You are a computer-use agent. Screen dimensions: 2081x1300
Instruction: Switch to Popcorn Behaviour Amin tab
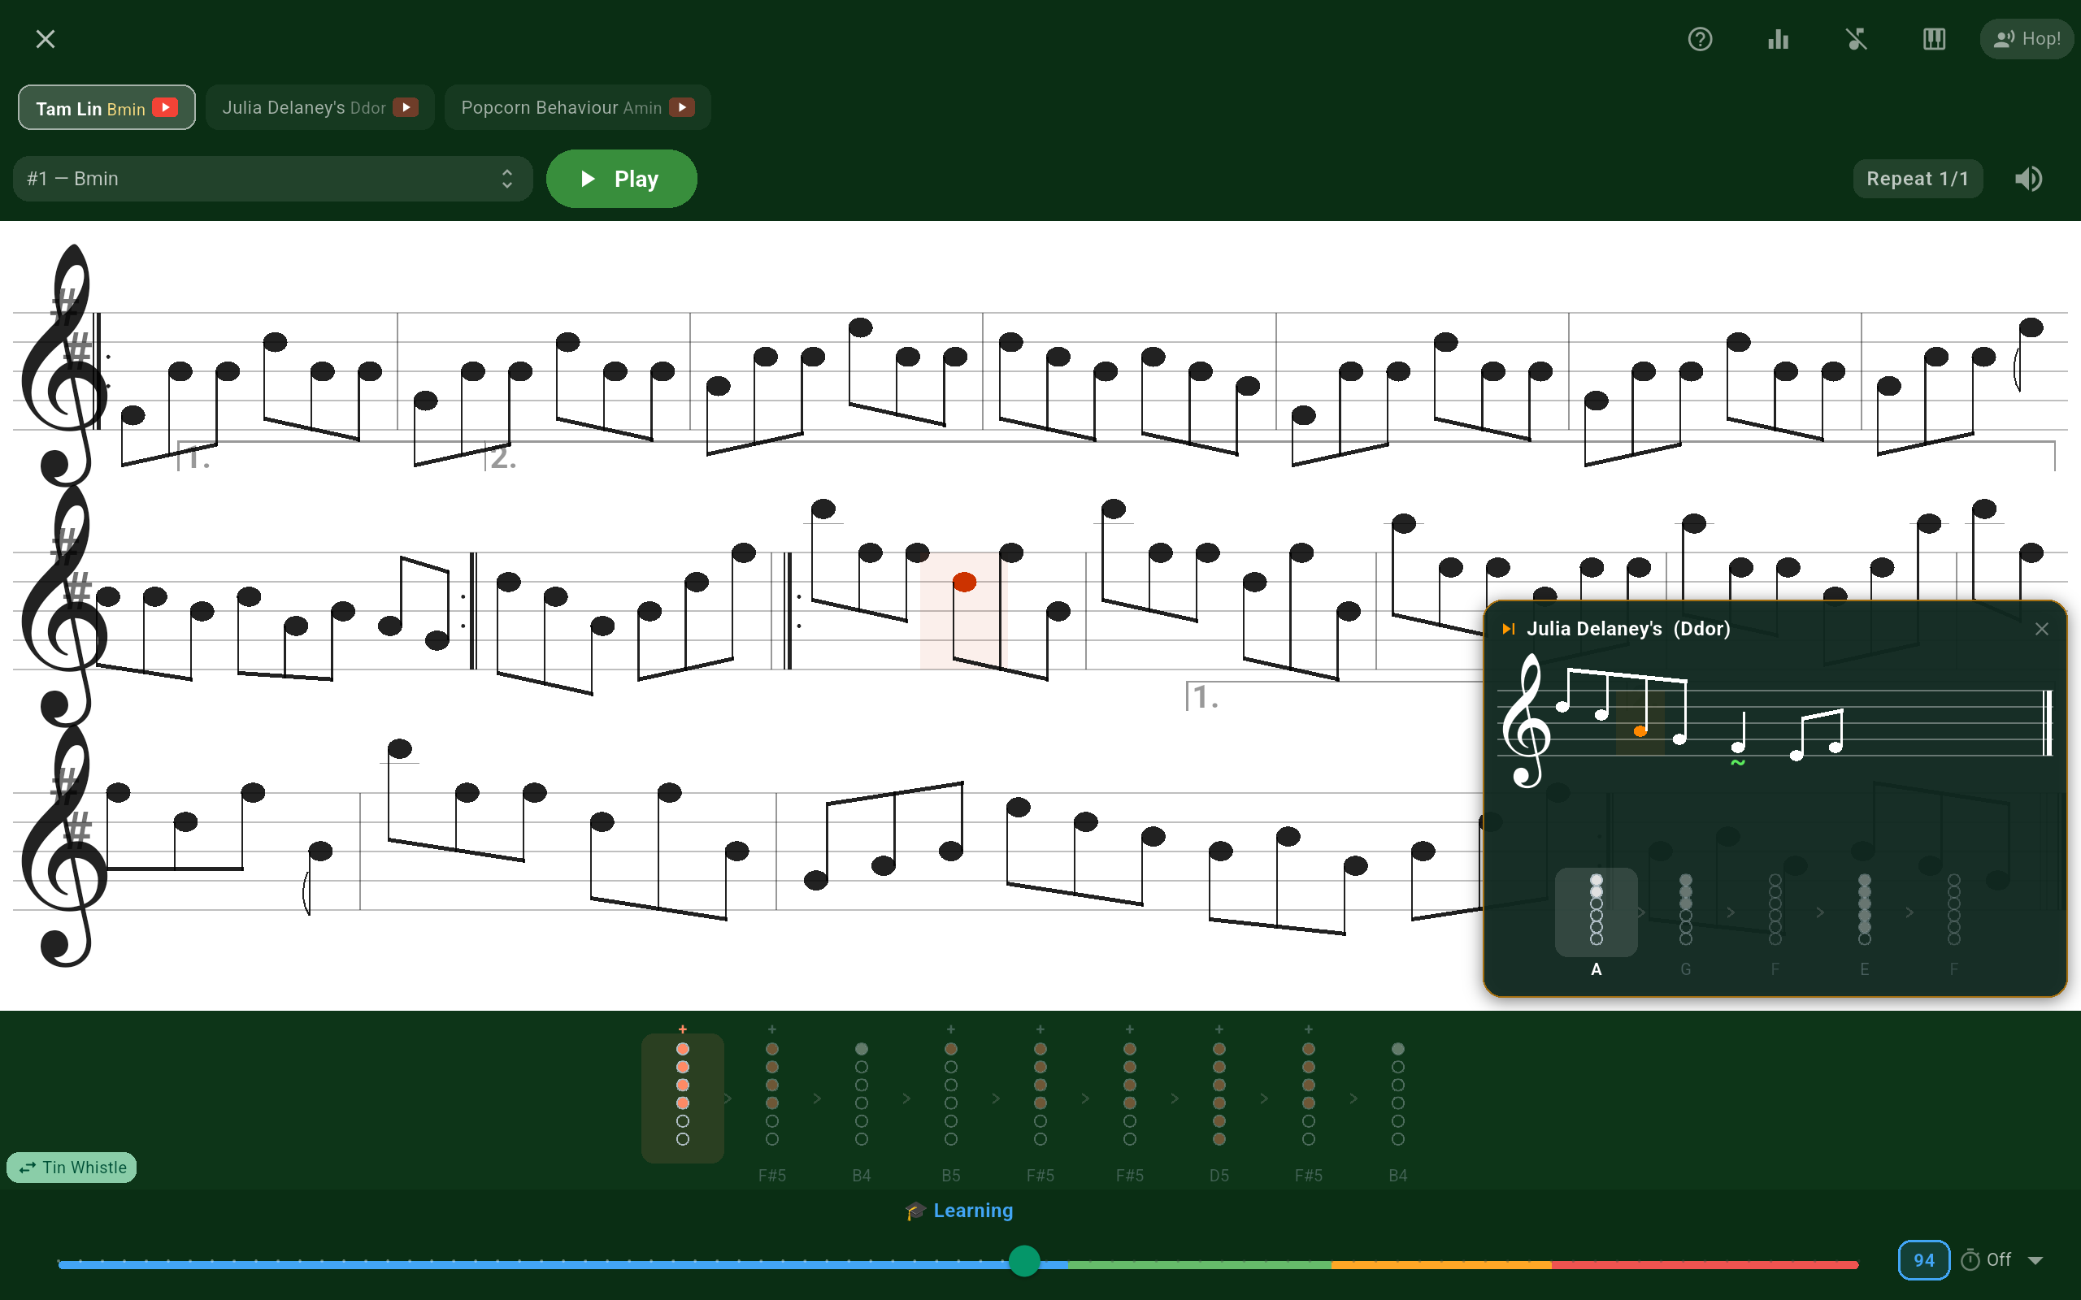578,107
